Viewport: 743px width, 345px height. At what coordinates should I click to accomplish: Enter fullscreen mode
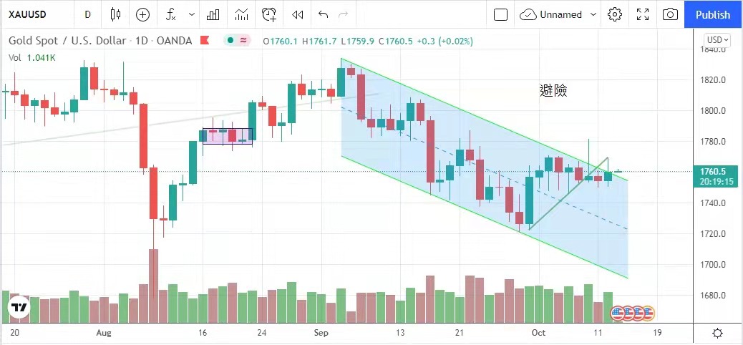[642, 14]
